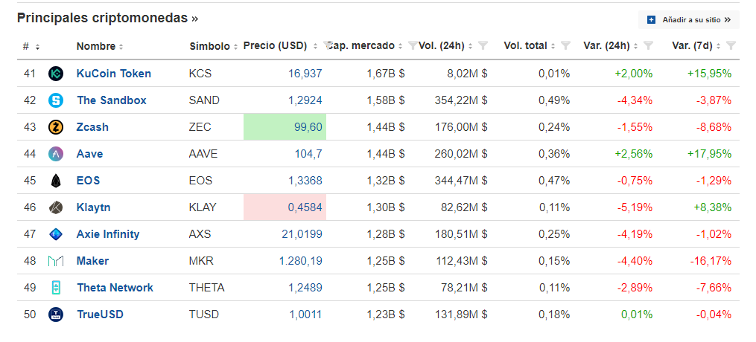The width and height of the screenshot is (756, 342).
Task: Open Maker name link
Action: (x=92, y=261)
